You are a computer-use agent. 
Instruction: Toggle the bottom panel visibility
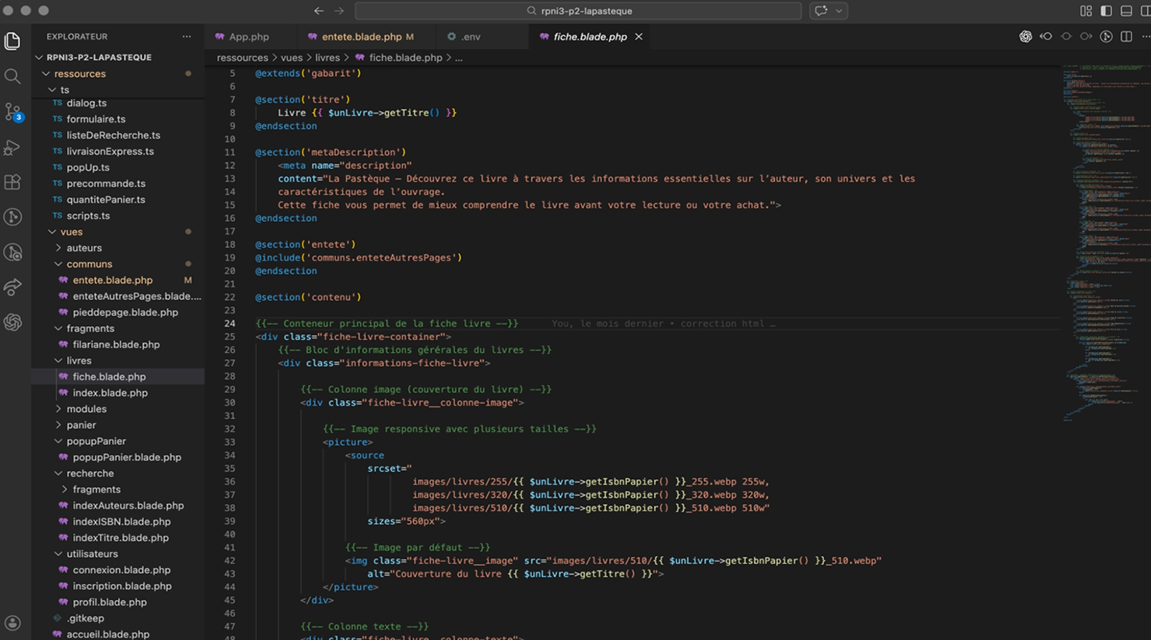point(1126,11)
